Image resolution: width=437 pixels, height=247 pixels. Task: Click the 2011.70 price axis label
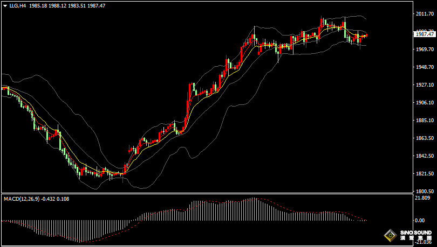point(425,14)
